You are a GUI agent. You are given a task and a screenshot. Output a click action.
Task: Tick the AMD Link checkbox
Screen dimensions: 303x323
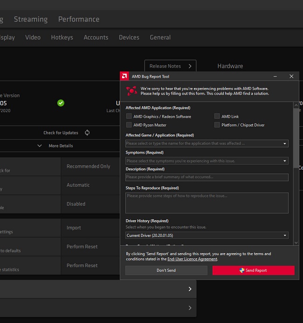(x=217, y=116)
